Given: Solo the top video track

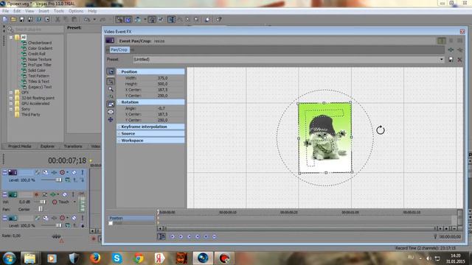Looking at the screenshot, I should (x=82, y=172).
